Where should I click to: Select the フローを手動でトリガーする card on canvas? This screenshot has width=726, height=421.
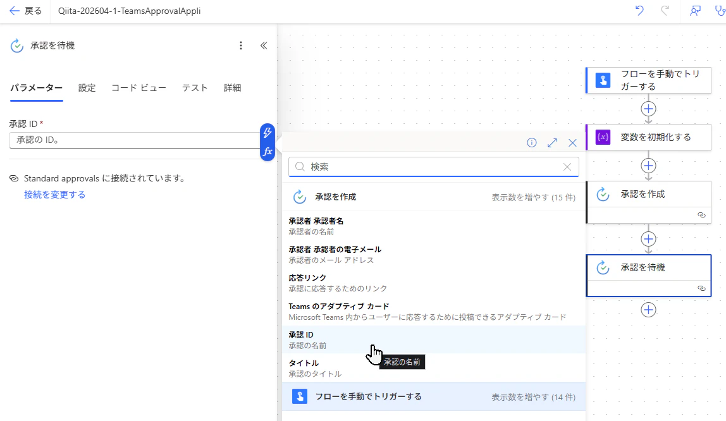click(x=649, y=80)
